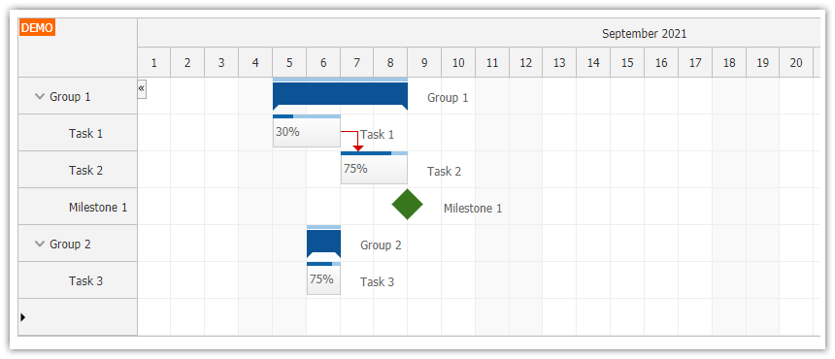Select Milestone 1 row header

[x=78, y=207]
